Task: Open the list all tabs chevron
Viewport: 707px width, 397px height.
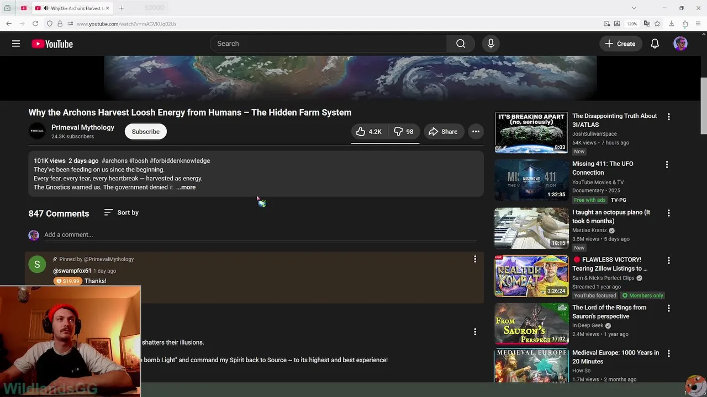Action: (634, 8)
